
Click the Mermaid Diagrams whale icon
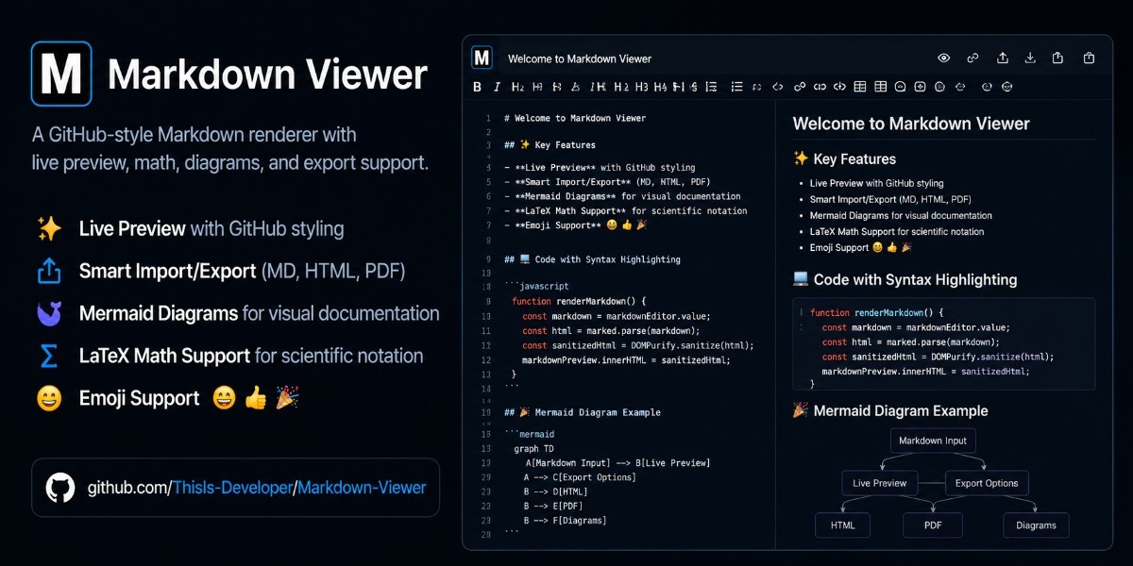49,313
